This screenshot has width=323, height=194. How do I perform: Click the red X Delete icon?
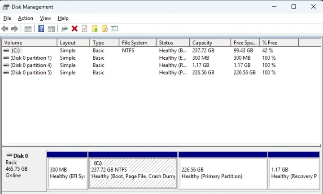pyautogui.click(x=74, y=28)
